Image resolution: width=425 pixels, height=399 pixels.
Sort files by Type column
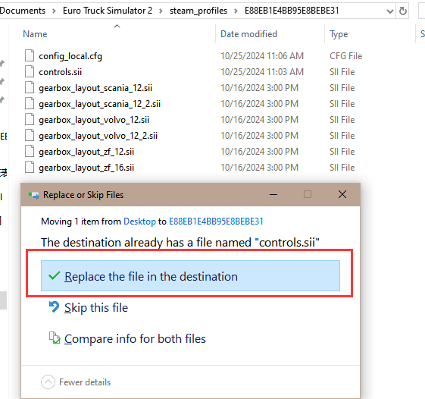(x=339, y=34)
